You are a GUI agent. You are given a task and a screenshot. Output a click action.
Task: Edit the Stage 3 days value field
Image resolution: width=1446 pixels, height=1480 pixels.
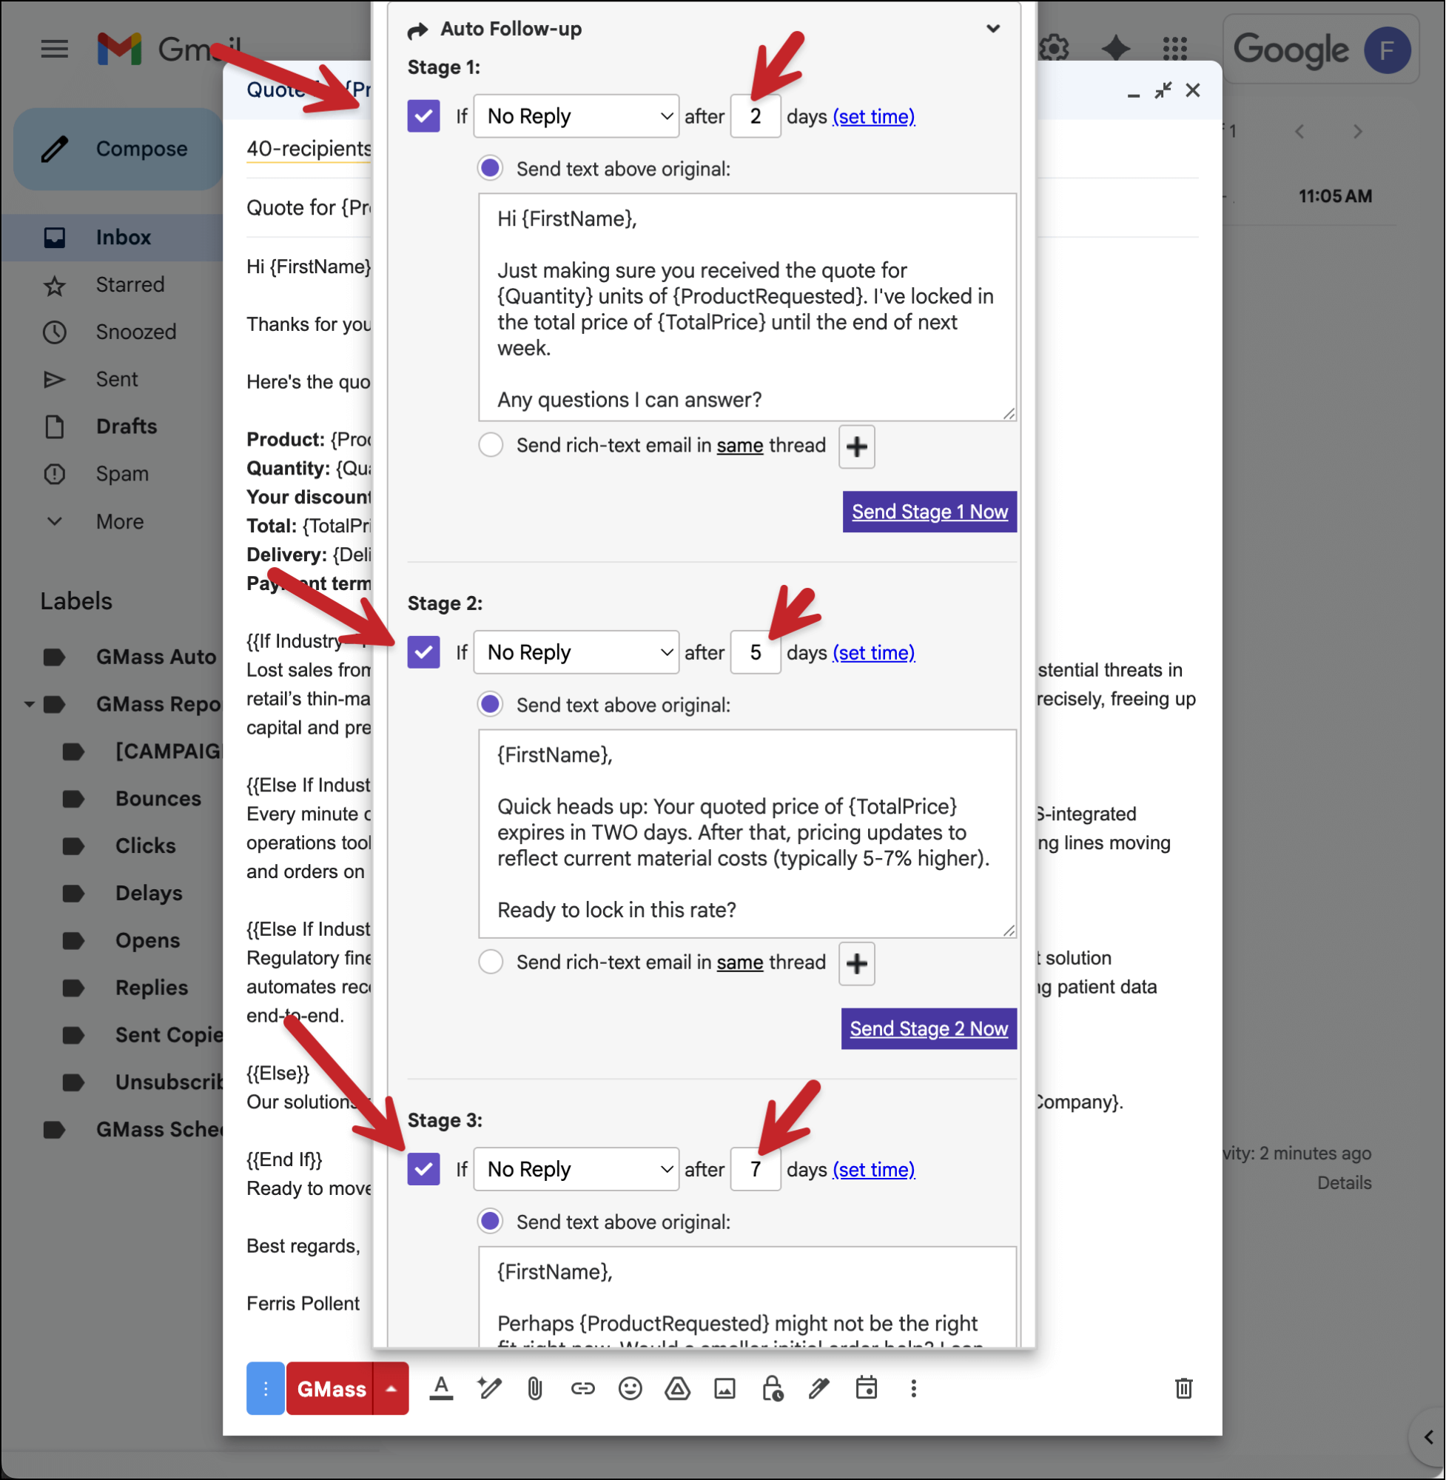pyautogui.click(x=755, y=1169)
